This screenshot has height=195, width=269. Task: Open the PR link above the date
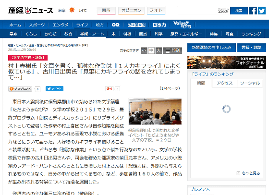coord(48,46)
